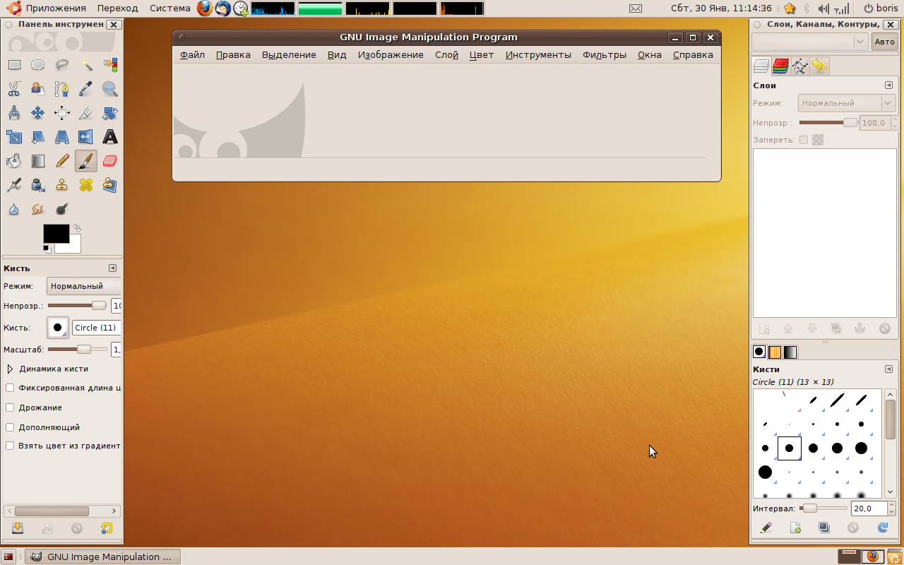Click GNU Image Manipulation taskbar button
The width and height of the screenshot is (904, 565).
102,557
